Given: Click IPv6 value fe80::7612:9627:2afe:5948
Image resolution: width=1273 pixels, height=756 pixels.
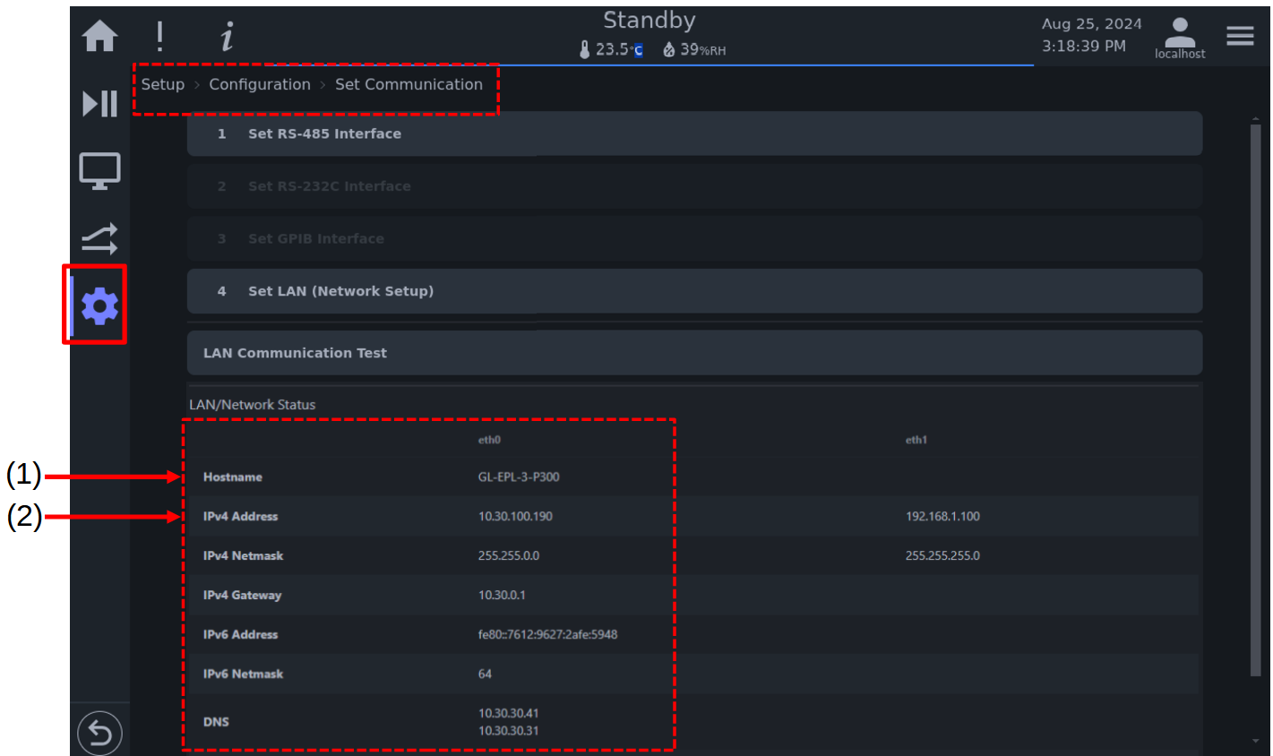Looking at the screenshot, I should point(547,635).
